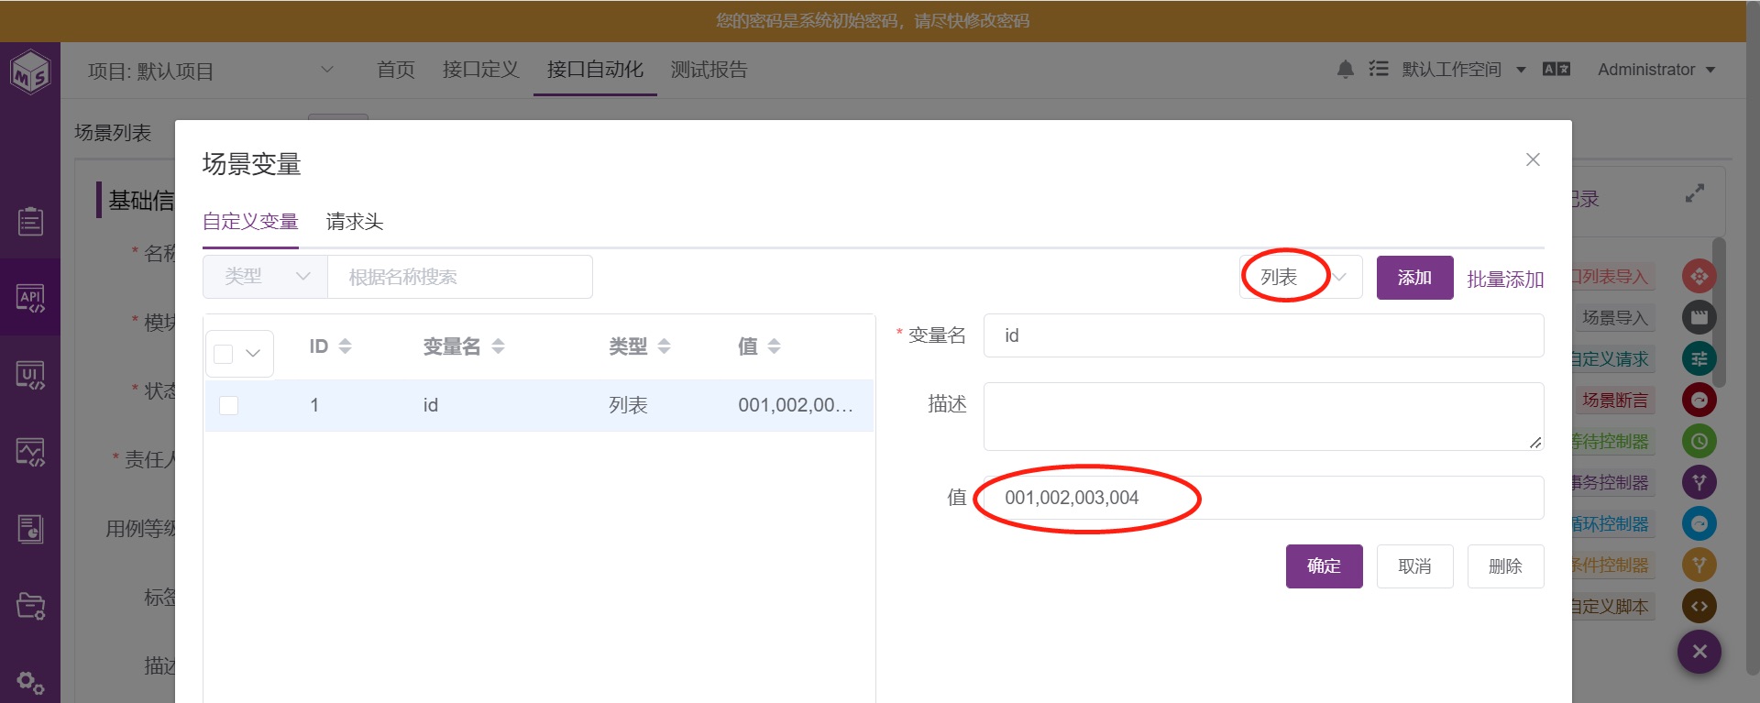Open the system settings gears icon
1760x703 pixels.
coord(30,682)
